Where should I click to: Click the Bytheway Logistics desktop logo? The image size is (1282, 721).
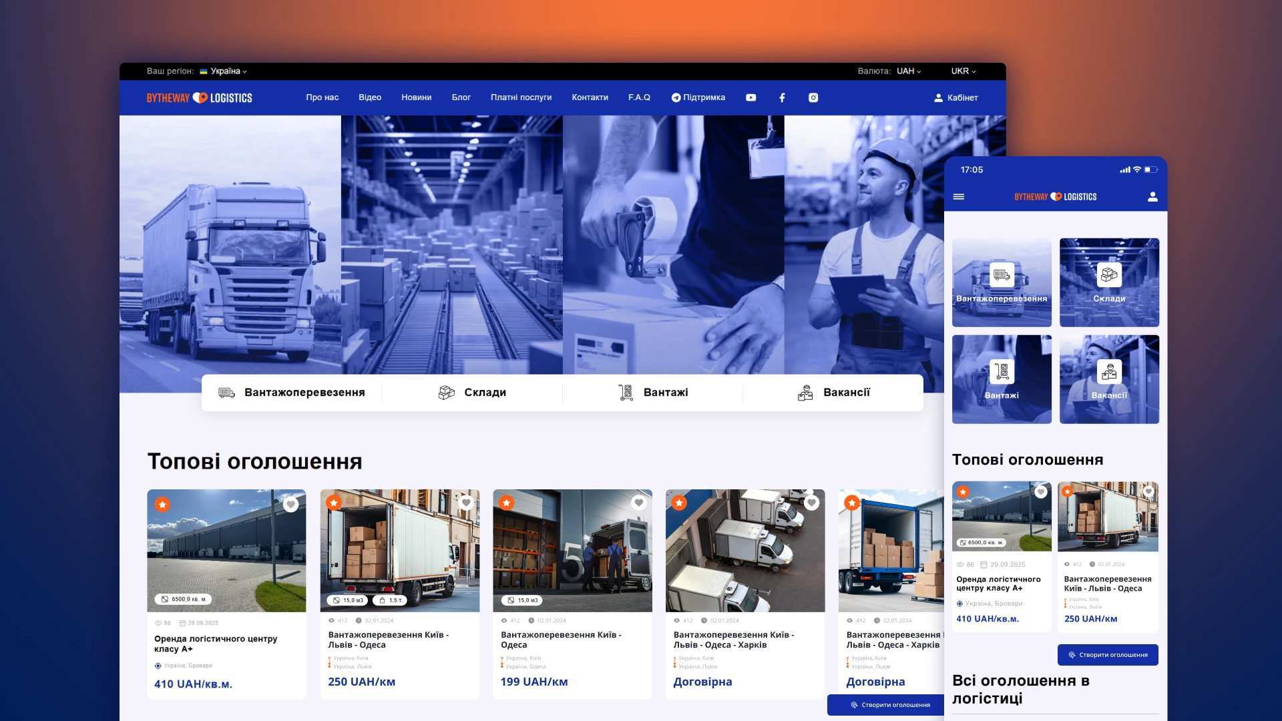click(199, 97)
